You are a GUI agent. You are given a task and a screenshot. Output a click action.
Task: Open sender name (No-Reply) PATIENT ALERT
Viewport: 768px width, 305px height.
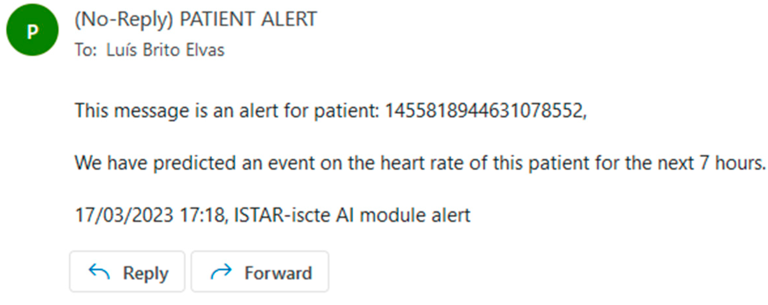coord(196,19)
